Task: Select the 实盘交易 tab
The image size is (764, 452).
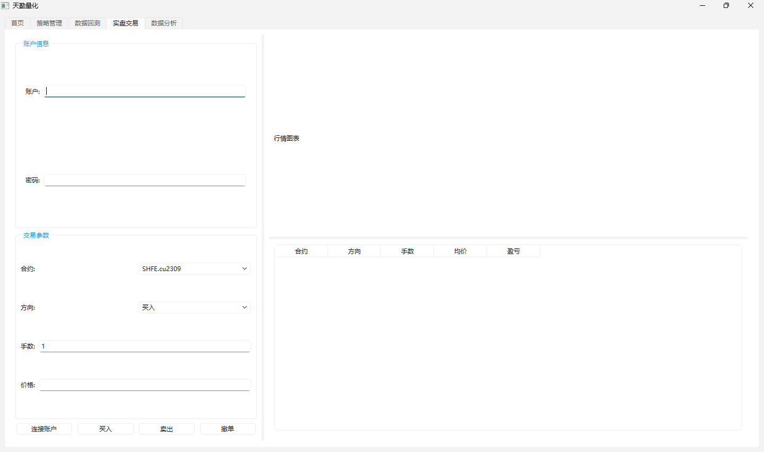Action: pyautogui.click(x=126, y=23)
